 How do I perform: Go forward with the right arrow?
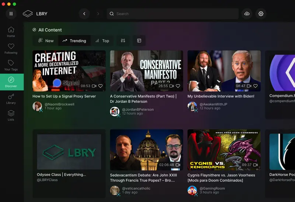98,14
